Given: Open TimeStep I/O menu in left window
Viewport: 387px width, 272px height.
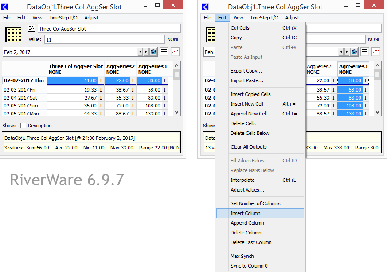Looking at the screenshot, I should (x=63, y=18).
